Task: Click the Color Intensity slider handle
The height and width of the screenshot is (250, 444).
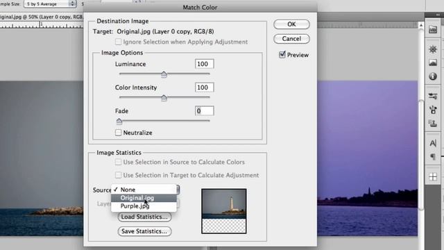Action: point(164,98)
